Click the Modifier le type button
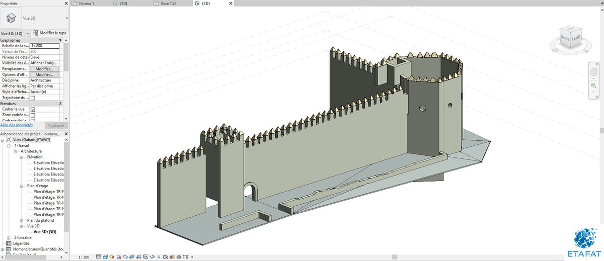The width and height of the screenshot is (604, 261). pos(49,33)
